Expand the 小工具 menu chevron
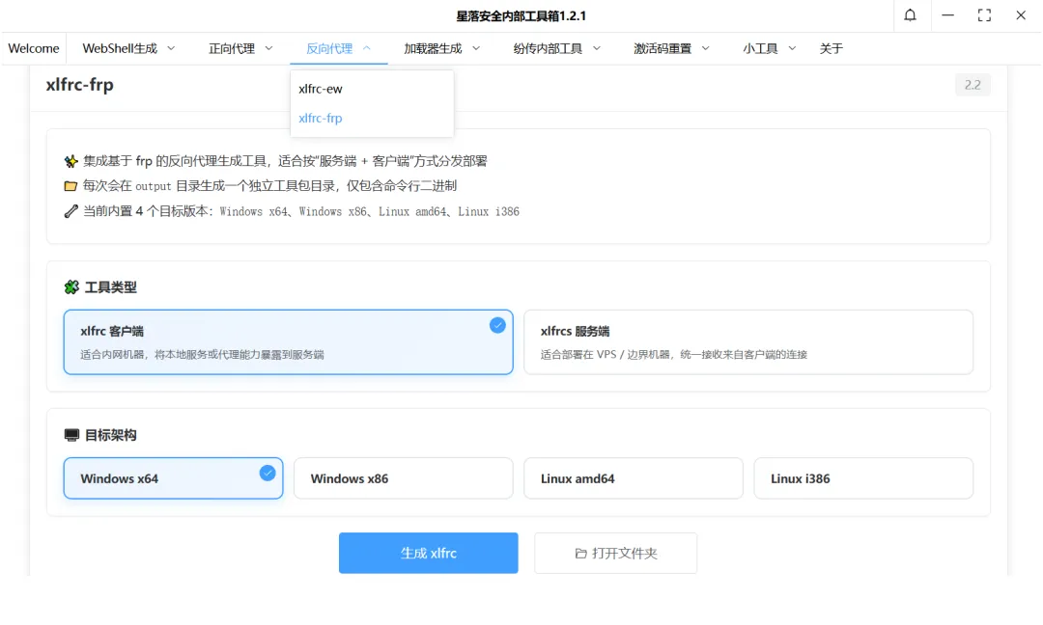 (792, 48)
